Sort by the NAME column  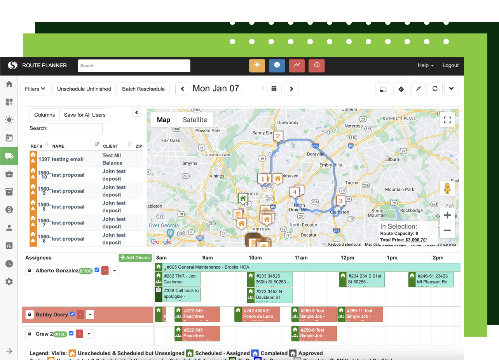pos(76,146)
